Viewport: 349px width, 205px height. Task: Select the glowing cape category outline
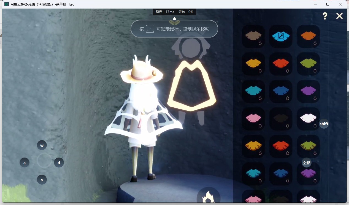click(192, 85)
